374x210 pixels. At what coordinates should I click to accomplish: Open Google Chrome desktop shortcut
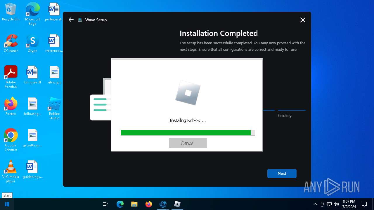[11, 140]
